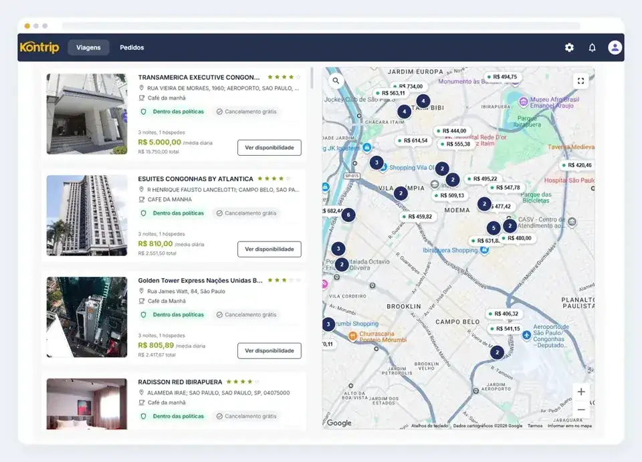Screen dimensions: 642x462
Task: Expand the map to fullscreen
Action: [580, 81]
